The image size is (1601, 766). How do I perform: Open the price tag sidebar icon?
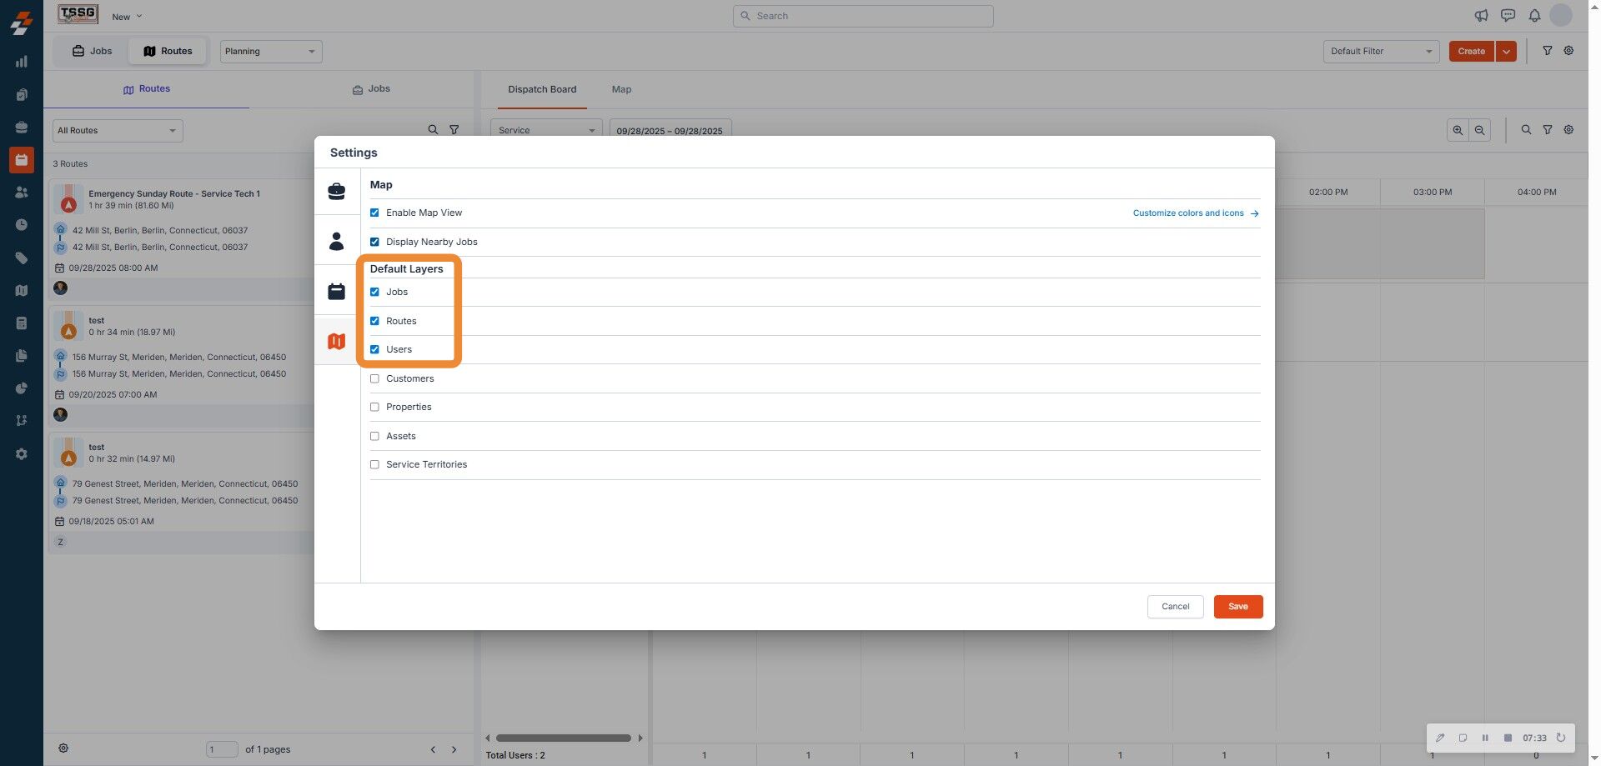point(22,258)
